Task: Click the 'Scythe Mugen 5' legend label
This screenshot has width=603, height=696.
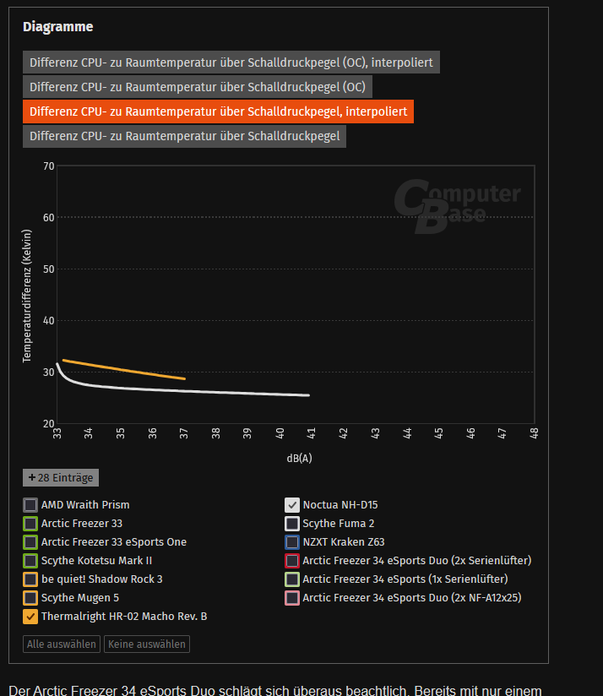Action: pyautogui.click(x=80, y=598)
